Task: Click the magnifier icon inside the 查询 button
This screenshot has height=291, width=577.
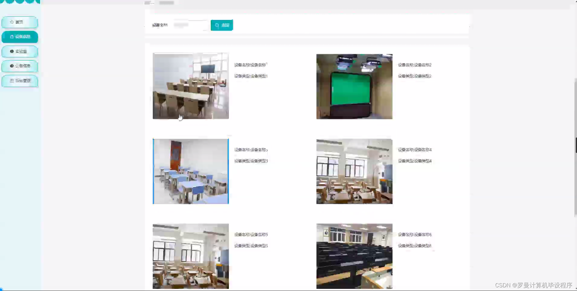Action: click(217, 25)
